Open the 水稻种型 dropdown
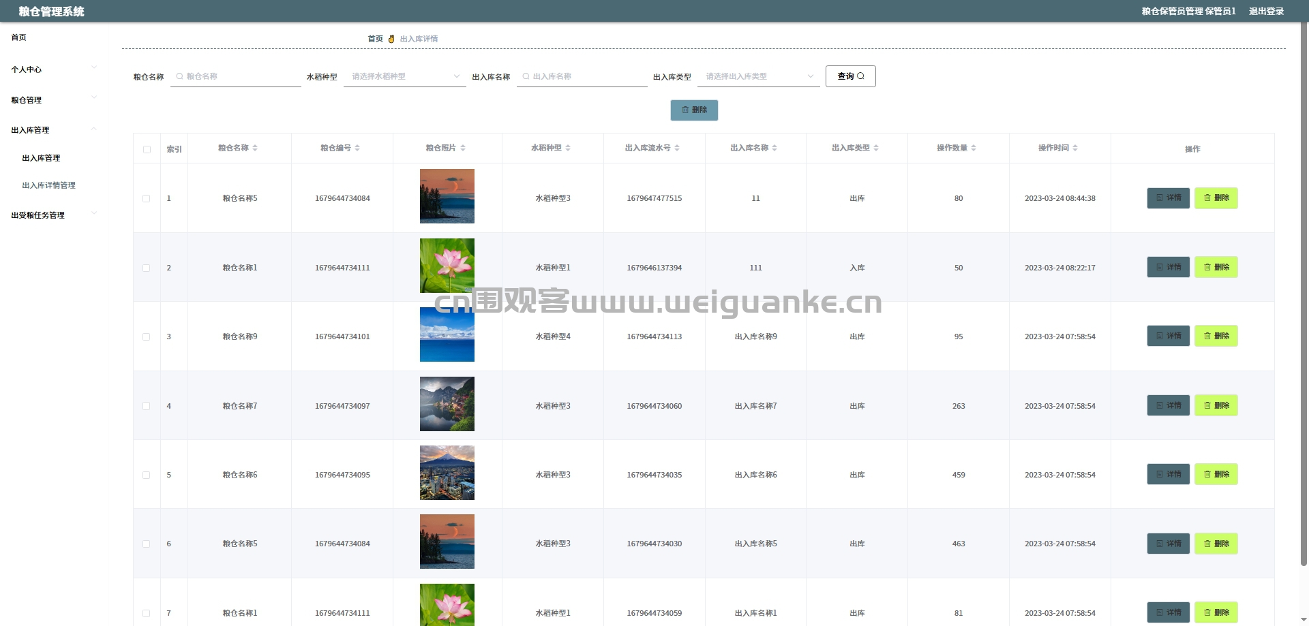This screenshot has height=626, width=1309. click(405, 76)
